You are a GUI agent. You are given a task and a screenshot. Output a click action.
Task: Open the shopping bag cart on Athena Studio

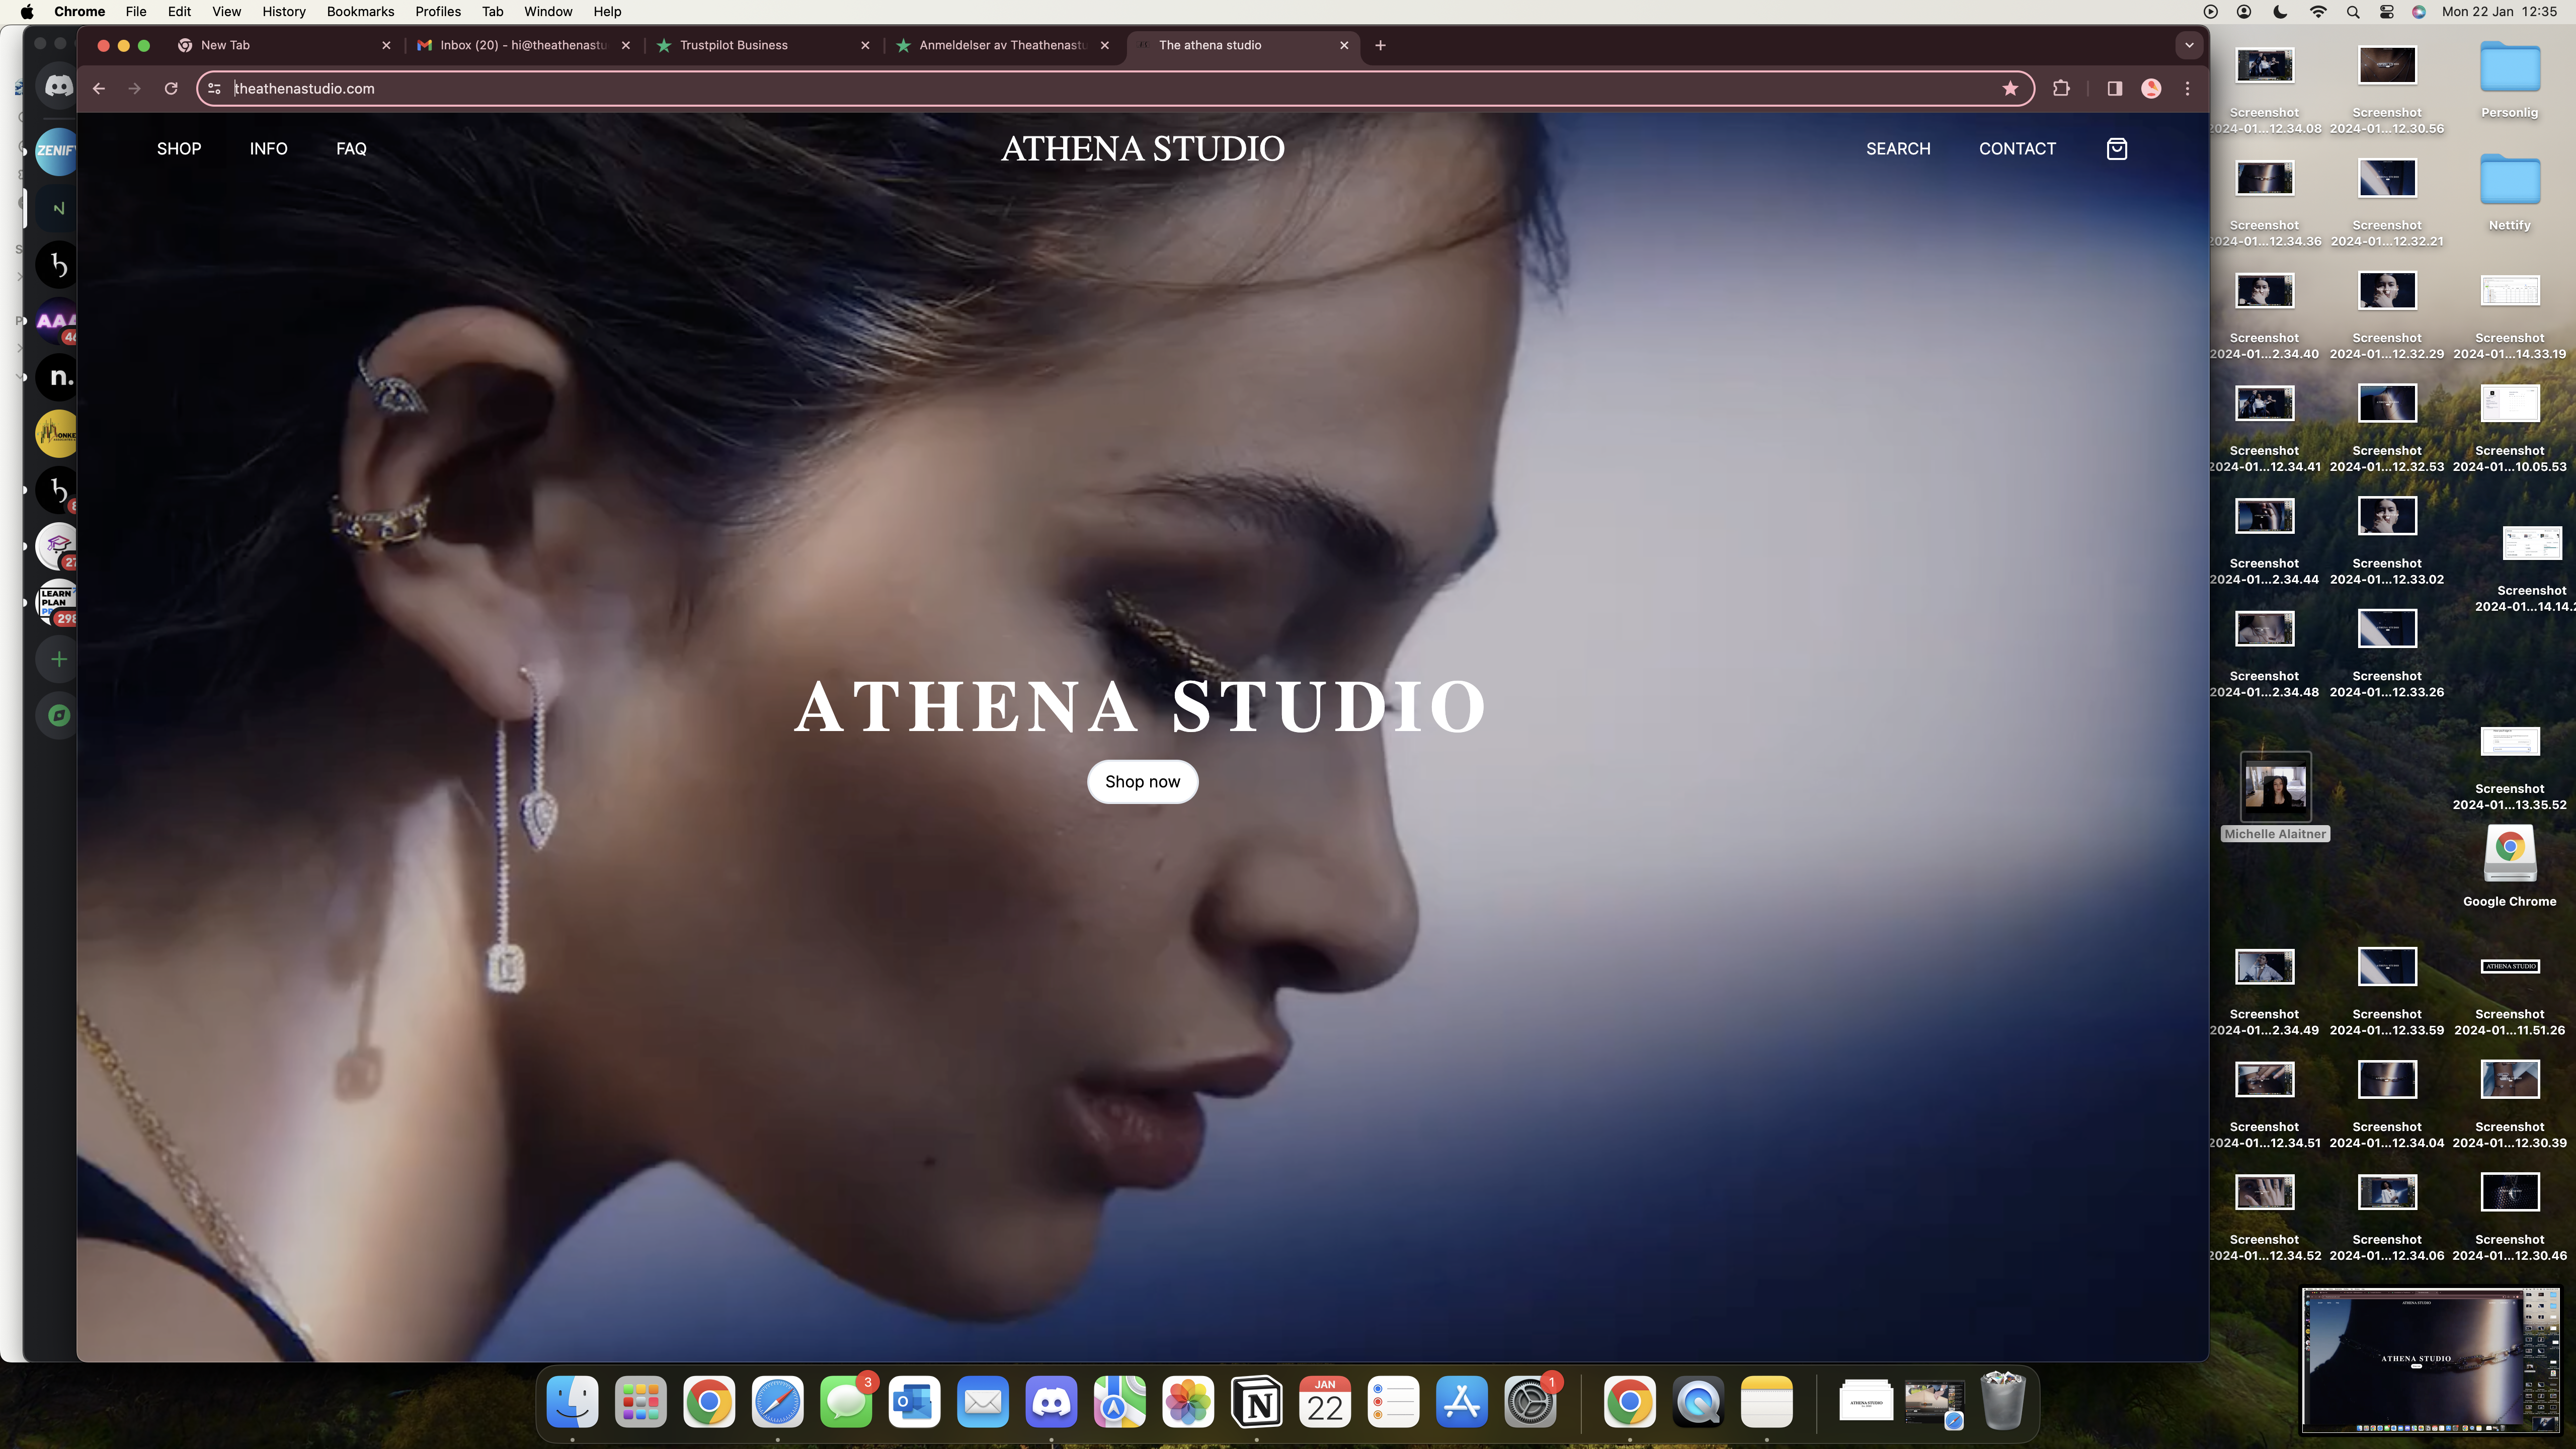[2116, 148]
